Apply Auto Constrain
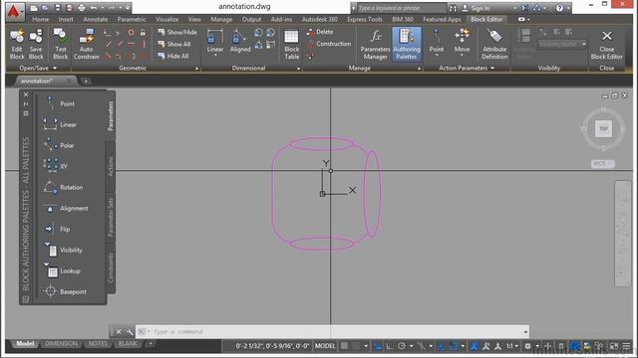Screen dimensions: 638x358 87,44
